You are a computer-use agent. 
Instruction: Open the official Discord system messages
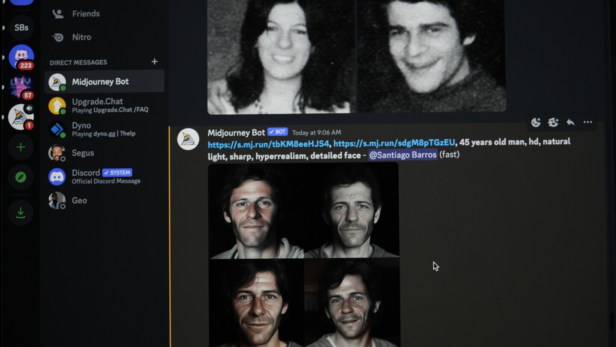tap(104, 176)
